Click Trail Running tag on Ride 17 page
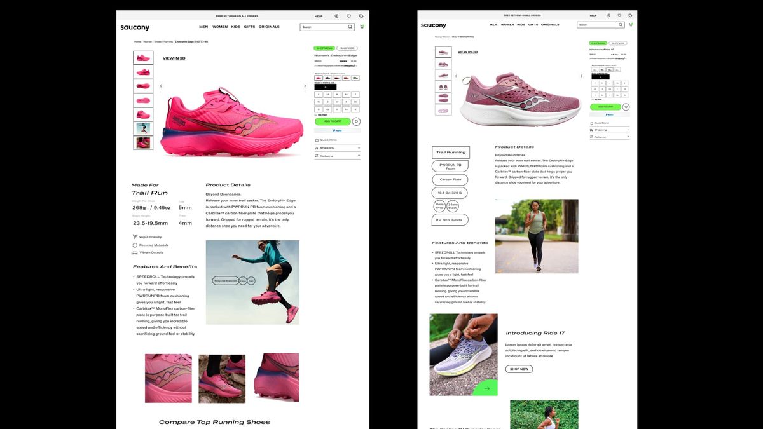This screenshot has width=763, height=429. pyautogui.click(x=451, y=153)
